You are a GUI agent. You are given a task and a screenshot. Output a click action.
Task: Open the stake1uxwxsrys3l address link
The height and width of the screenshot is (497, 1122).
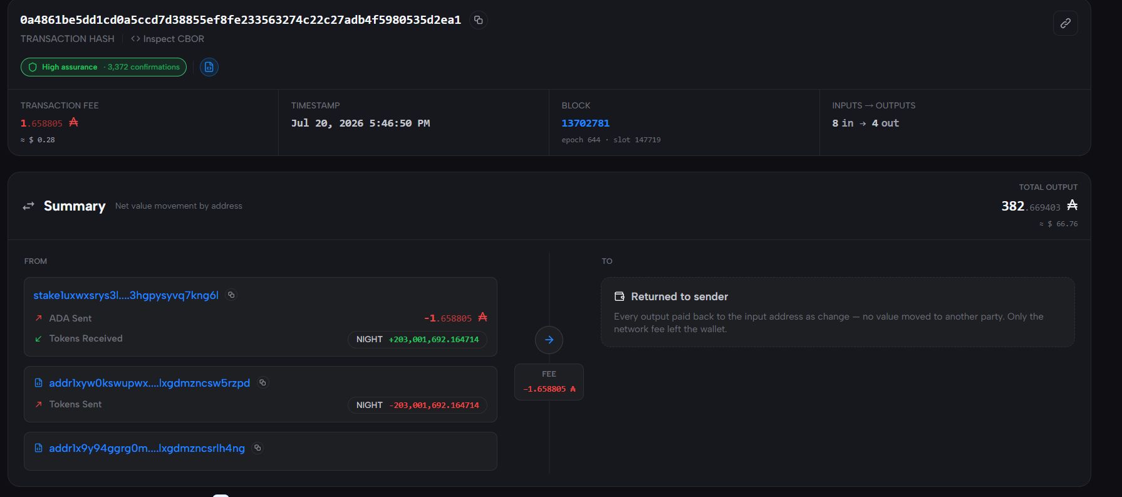coord(126,295)
